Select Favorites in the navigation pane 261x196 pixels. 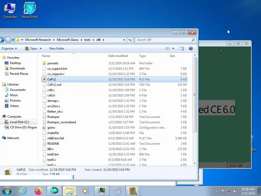pyautogui.click(x=13, y=58)
